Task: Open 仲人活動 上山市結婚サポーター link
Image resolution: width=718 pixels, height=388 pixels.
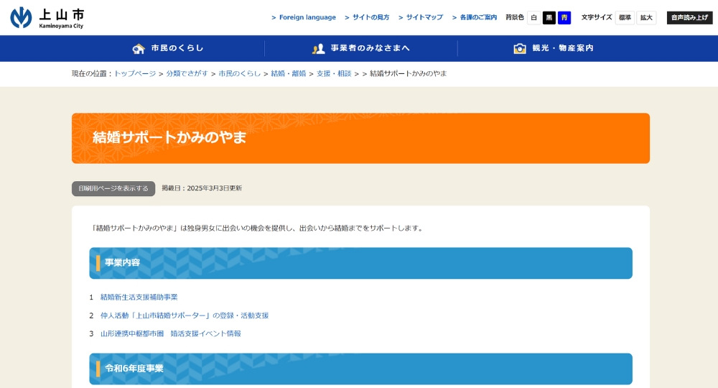Action: 185,315
